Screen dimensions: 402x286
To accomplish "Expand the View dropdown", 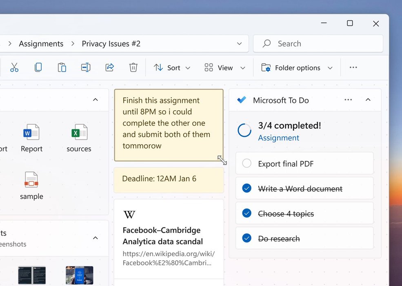I will 225,68.
